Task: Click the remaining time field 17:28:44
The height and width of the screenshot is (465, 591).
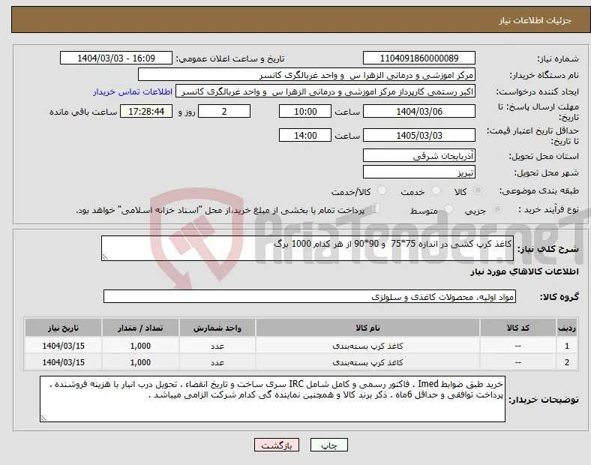Action: [x=146, y=111]
